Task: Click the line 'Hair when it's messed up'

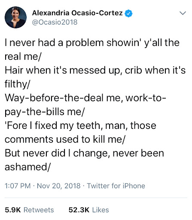Action: 95,70
